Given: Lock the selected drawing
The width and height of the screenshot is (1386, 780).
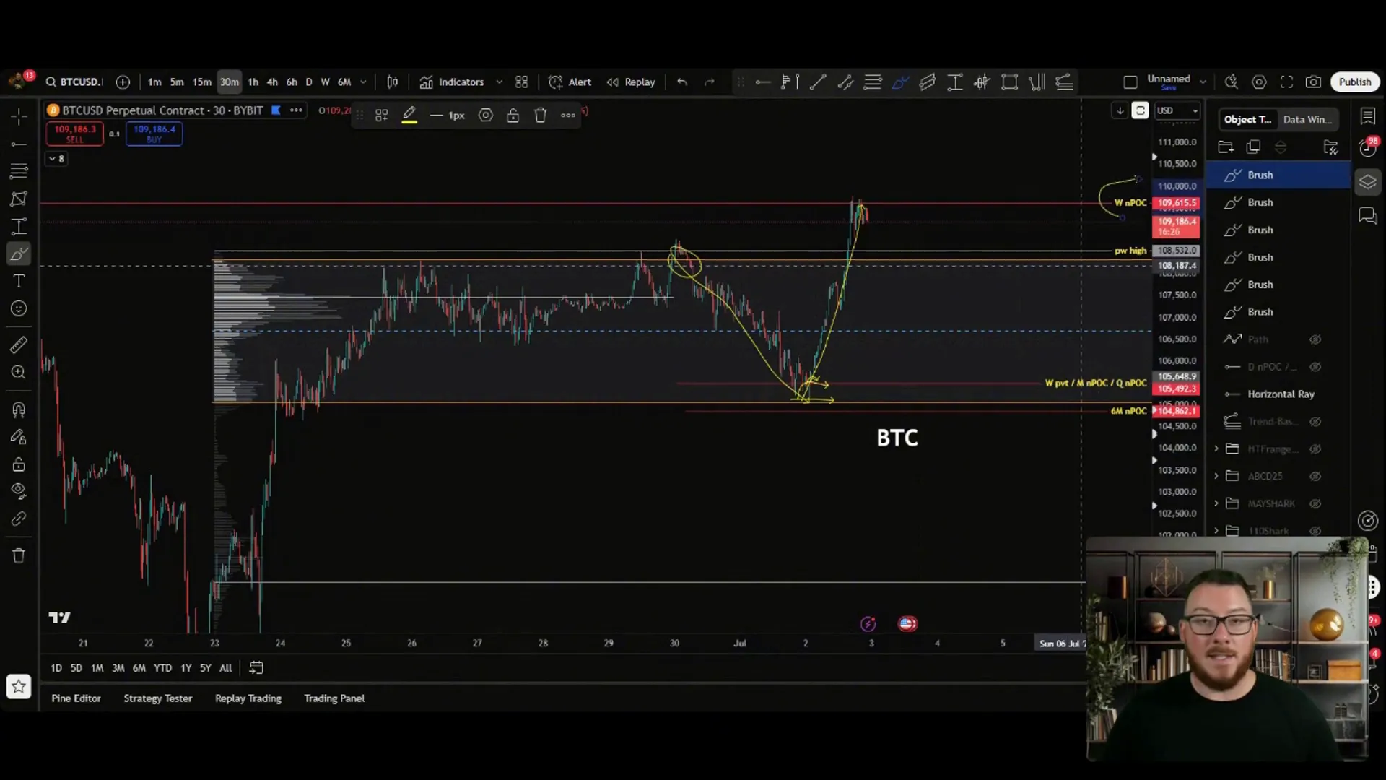Looking at the screenshot, I should click(x=513, y=116).
